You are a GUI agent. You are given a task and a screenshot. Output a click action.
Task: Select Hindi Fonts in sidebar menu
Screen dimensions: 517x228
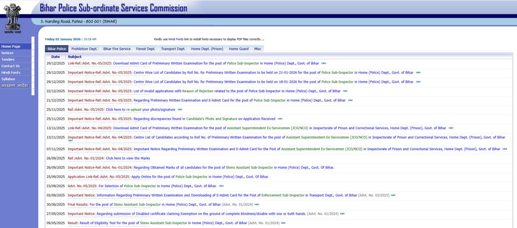(11, 73)
